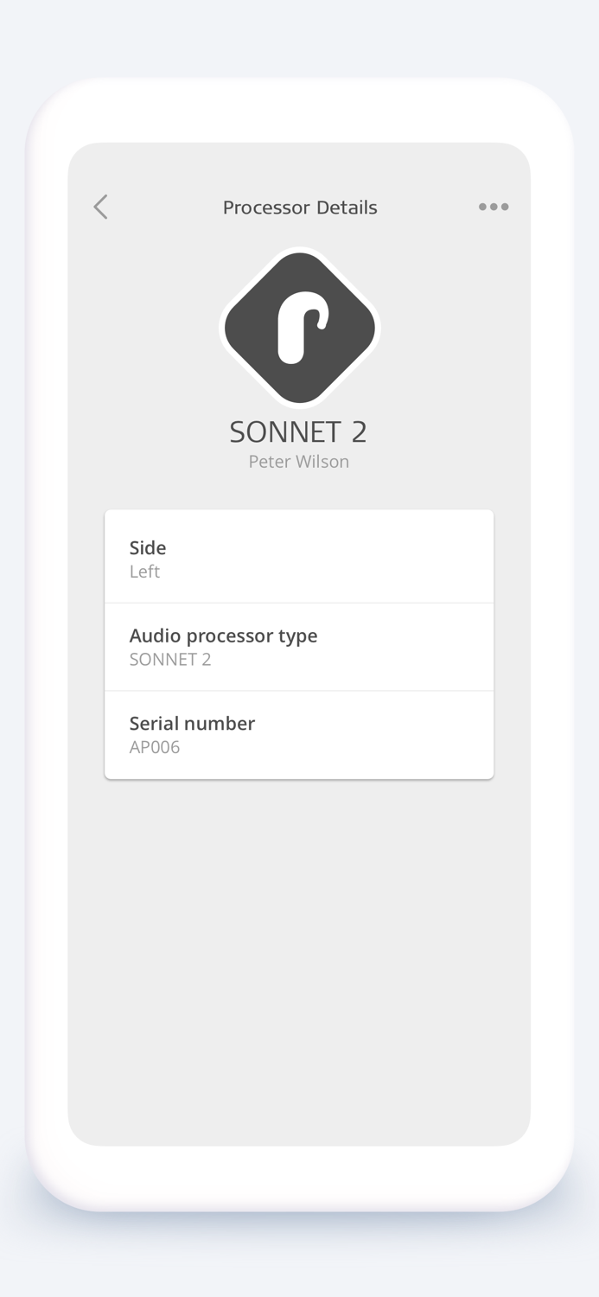Open additional actions from the header menu
The width and height of the screenshot is (599, 1297).
[493, 207]
